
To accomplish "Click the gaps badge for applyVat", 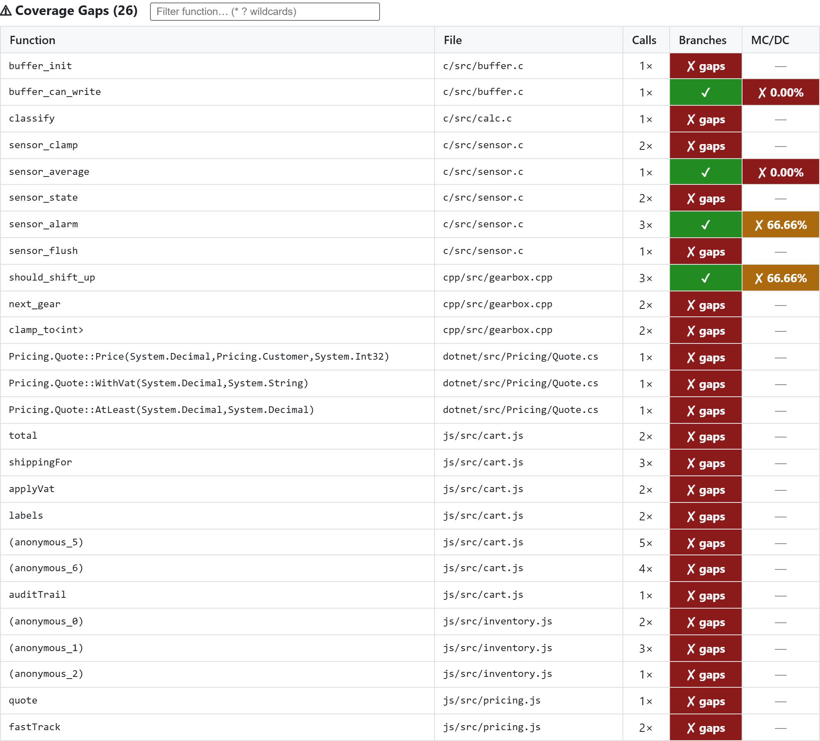I will tap(706, 489).
